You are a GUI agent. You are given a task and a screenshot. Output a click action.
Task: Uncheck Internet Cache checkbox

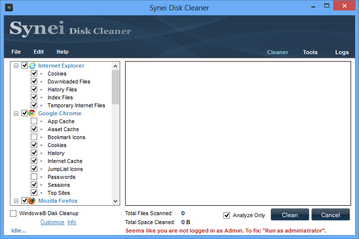pyautogui.click(x=34, y=161)
